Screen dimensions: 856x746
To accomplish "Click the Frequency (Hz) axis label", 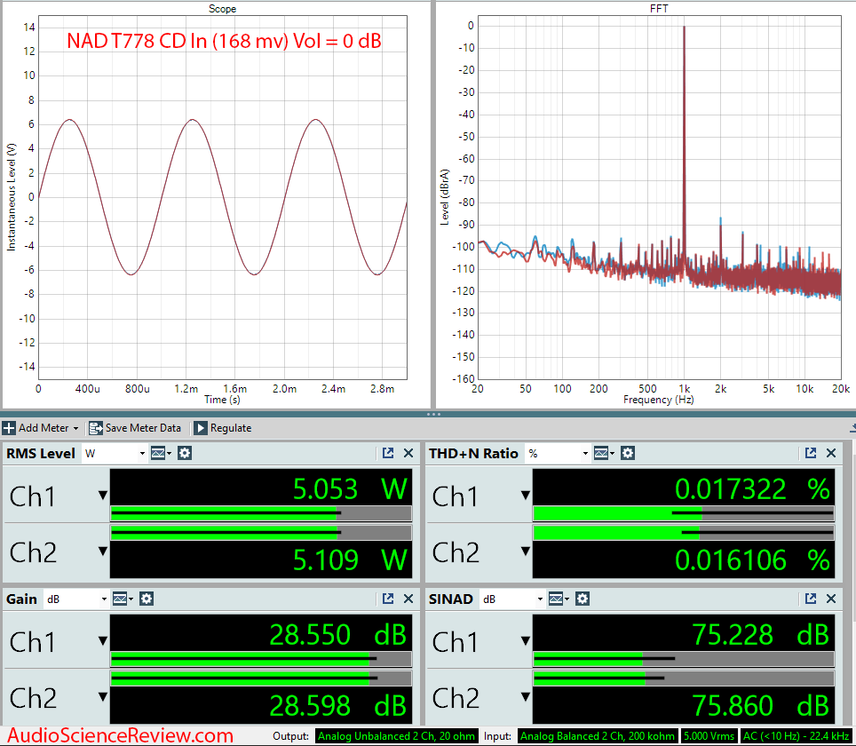I will click(658, 400).
